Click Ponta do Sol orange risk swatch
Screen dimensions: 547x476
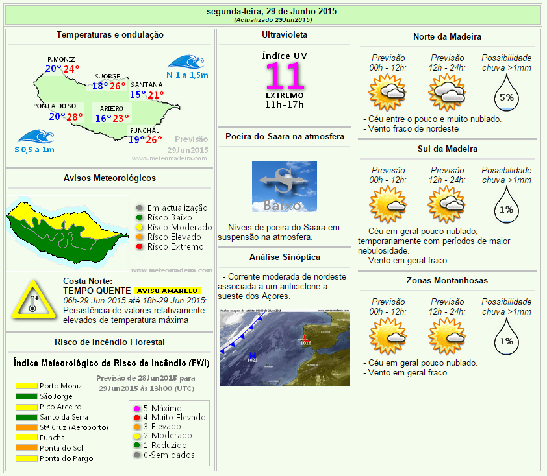click(27, 448)
